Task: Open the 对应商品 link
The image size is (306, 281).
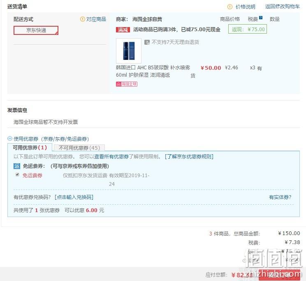Action: 96,19
